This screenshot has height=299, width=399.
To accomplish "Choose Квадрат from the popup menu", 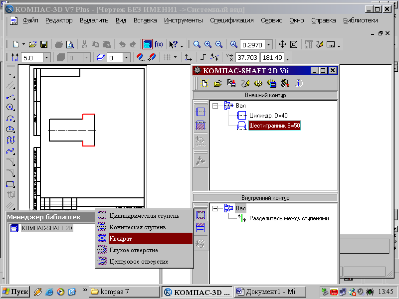I will 145,239.
